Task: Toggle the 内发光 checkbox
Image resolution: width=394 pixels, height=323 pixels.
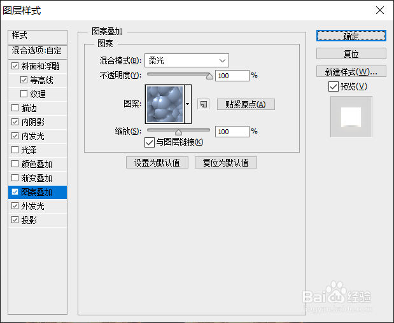Action: pyautogui.click(x=15, y=136)
